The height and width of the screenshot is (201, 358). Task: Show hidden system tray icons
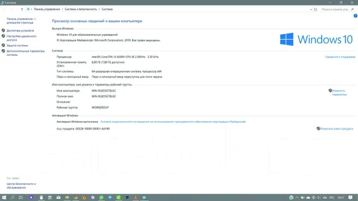[x=297, y=197]
